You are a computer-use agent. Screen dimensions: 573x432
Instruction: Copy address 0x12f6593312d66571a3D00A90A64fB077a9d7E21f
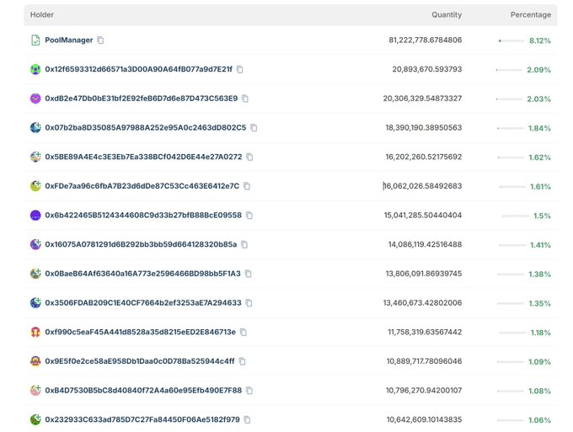point(239,69)
